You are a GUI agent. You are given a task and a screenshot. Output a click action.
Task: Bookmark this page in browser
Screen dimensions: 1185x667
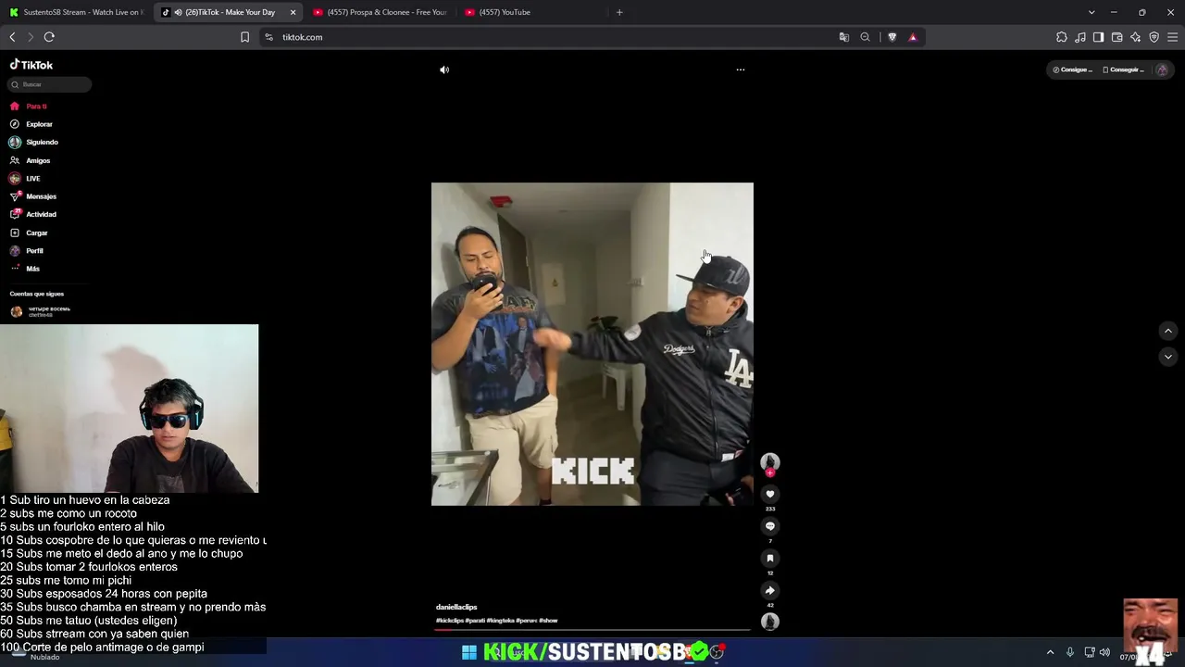pyautogui.click(x=244, y=37)
